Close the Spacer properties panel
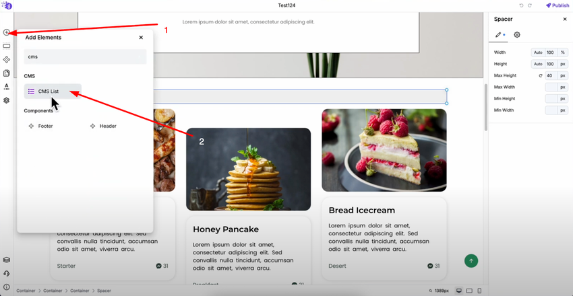This screenshot has width=573, height=296. click(x=565, y=19)
